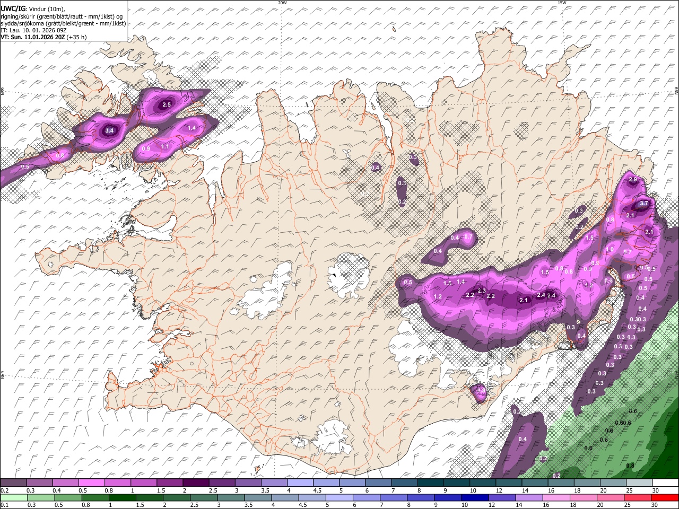679x509 pixels.
Task: Click the '0.1' label on the lower legend row
Action: click(x=4, y=505)
